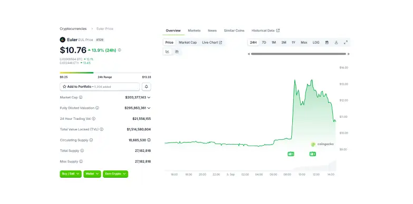Open Total Value Locked info icon
413x204 pixels.
(101, 129)
